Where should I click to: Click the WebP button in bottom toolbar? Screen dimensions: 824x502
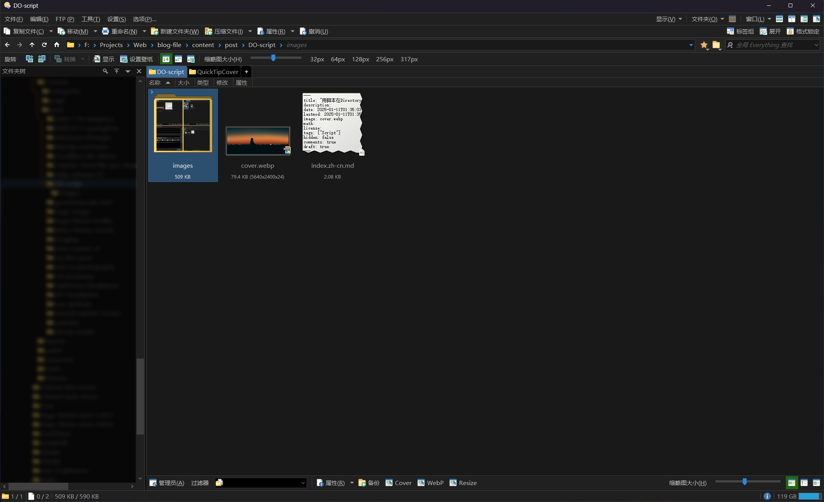point(431,483)
